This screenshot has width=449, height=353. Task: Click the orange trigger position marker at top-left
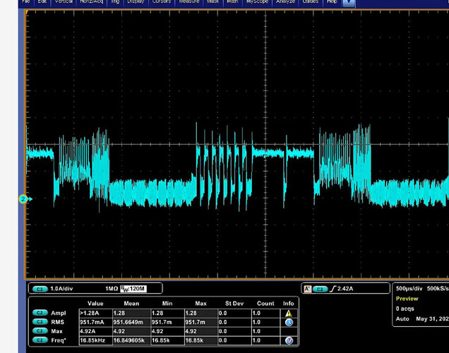tap(27, 13)
